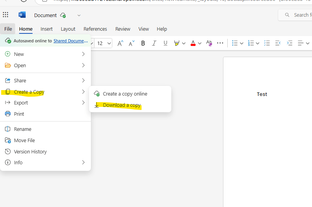Viewport: 312px width, 207px height.
Task: Open more font options ellipsis
Action: coord(220,43)
